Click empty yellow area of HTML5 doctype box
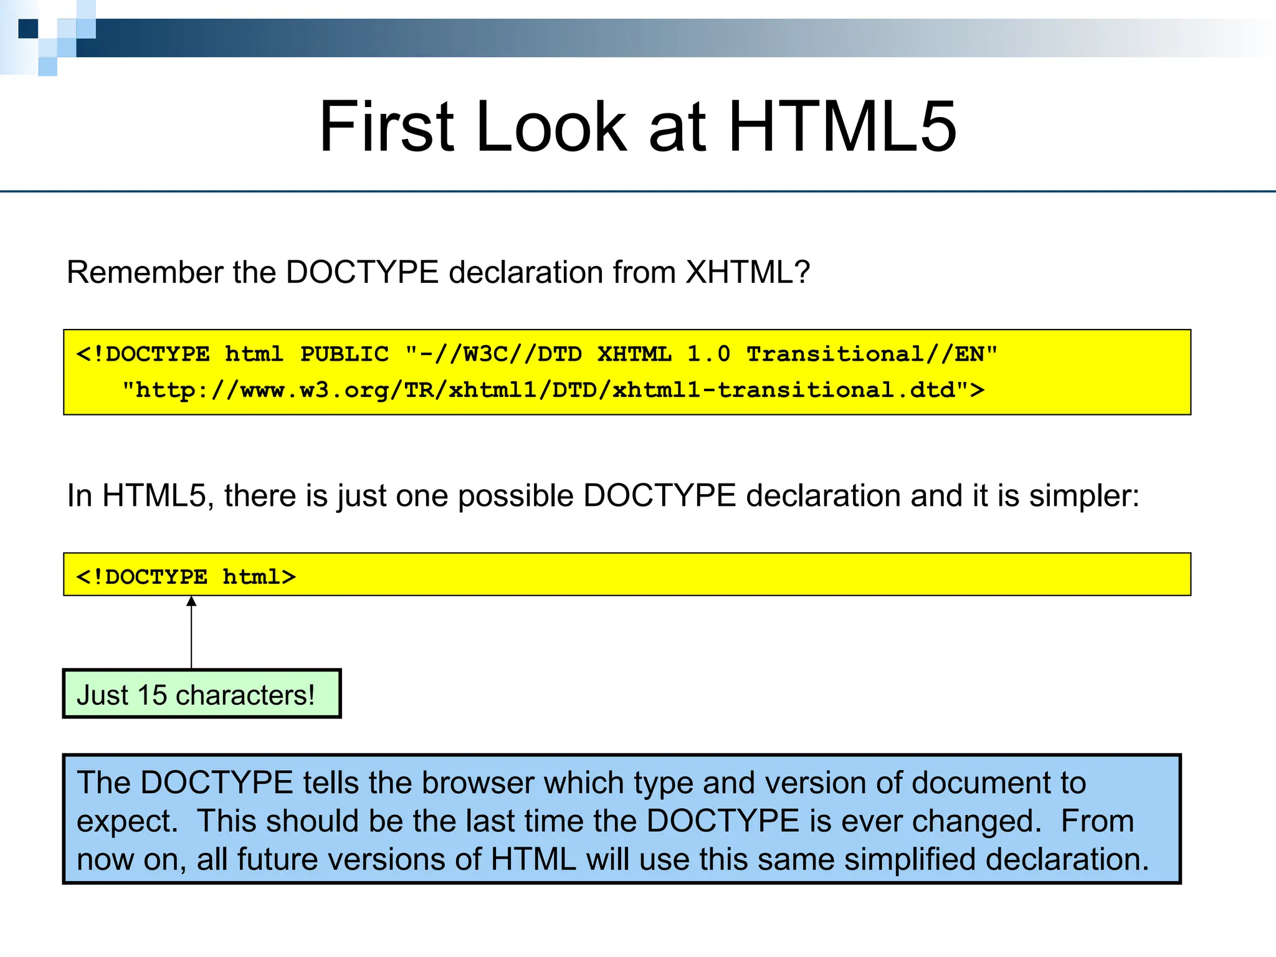The height and width of the screenshot is (957, 1276). point(748,575)
